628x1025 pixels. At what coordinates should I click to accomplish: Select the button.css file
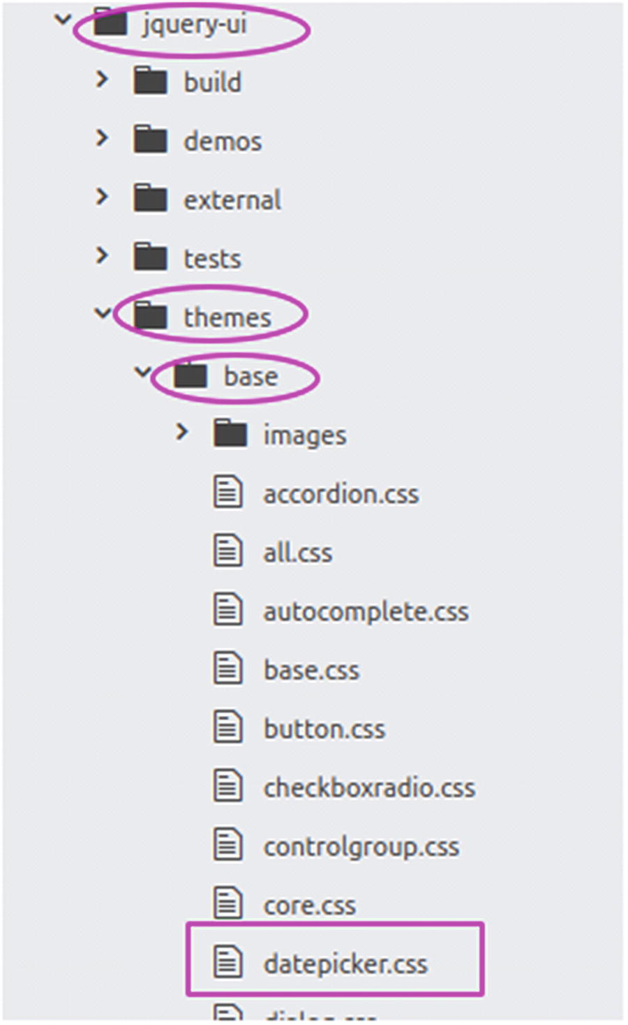[324, 729]
